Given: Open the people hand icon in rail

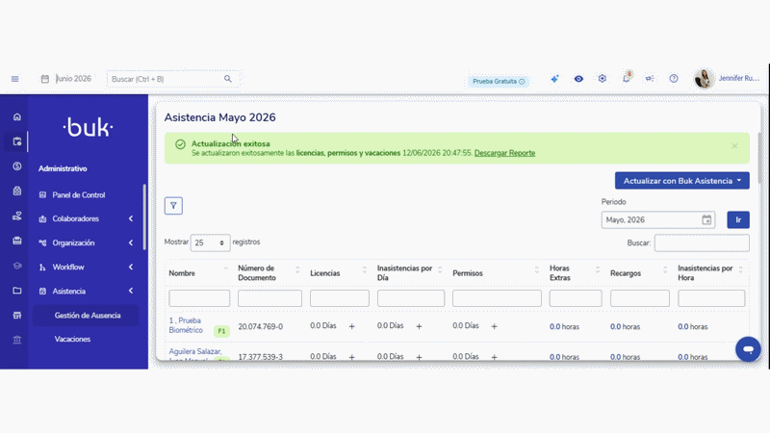Looking at the screenshot, I should pyautogui.click(x=17, y=216).
